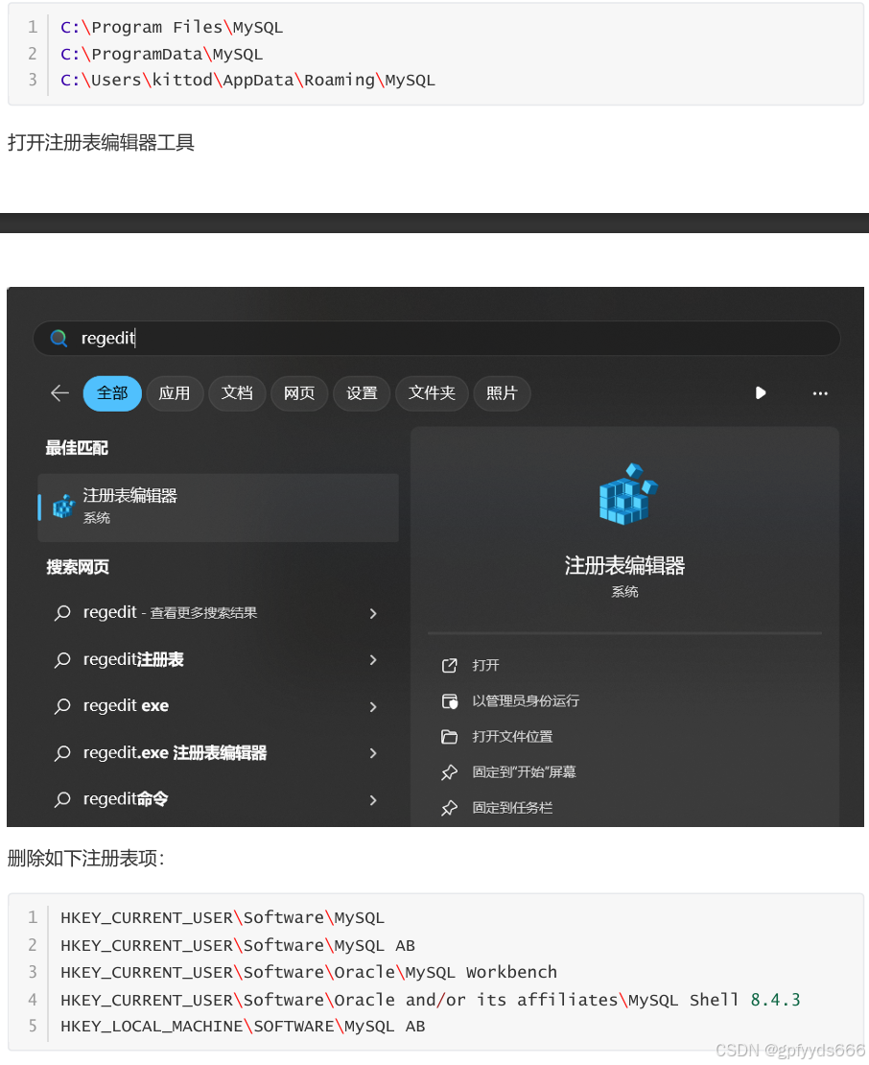Click the 'regedit注册表' web suggestion
This screenshot has height=1065, width=869.
point(133,659)
